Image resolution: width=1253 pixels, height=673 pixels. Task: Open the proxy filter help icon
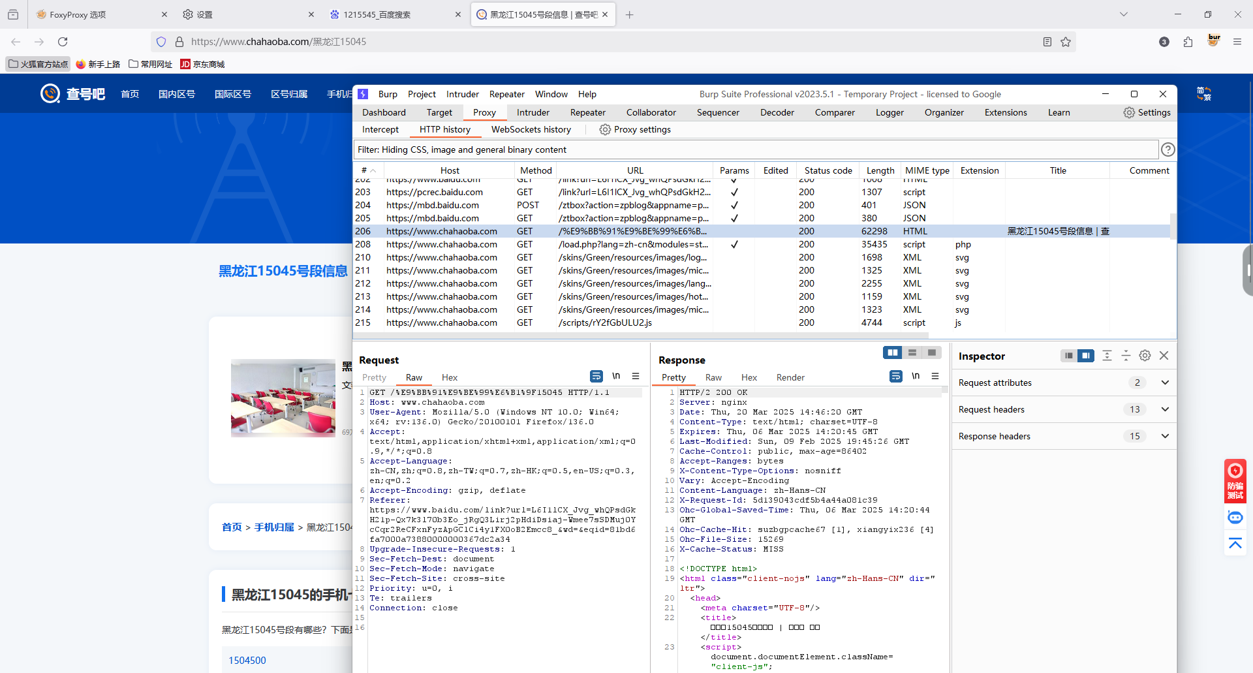[x=1168, y=149]
